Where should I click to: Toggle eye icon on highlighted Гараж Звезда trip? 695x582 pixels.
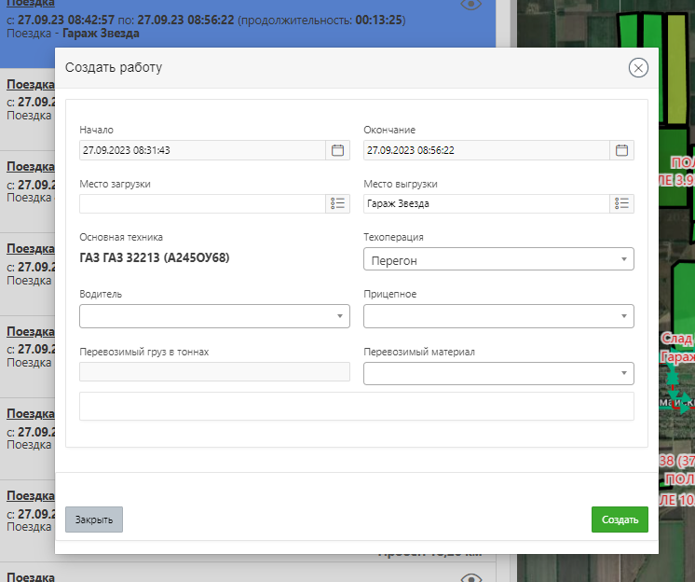pos(471,6)
